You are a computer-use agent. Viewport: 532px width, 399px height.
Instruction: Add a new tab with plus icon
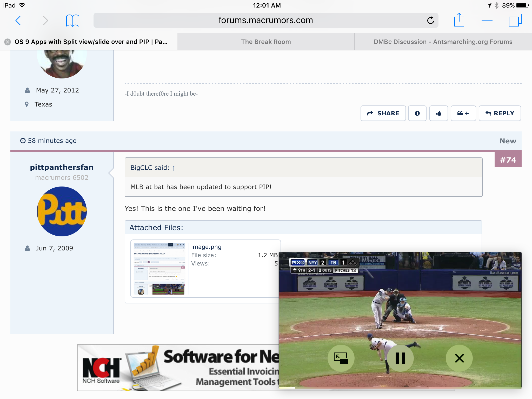tap(487, 20)
